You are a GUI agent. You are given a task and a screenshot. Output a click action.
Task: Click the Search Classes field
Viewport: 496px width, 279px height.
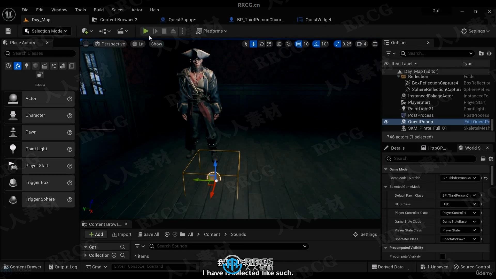(40, 53)
